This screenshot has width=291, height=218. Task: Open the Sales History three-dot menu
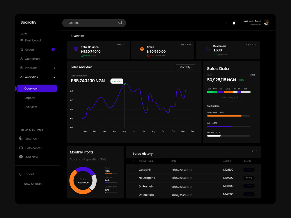(254, 151)
